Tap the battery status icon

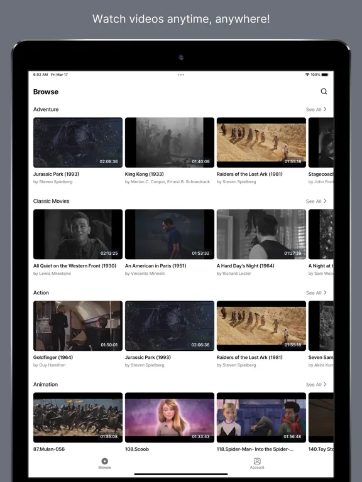tap(325, 75)
